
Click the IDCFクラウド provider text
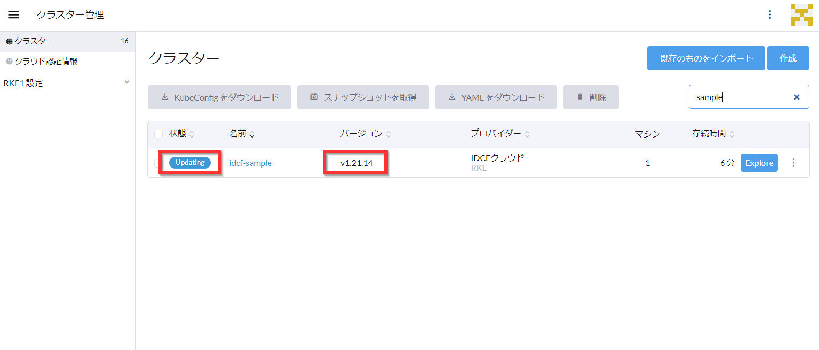[x=497, y=158]
